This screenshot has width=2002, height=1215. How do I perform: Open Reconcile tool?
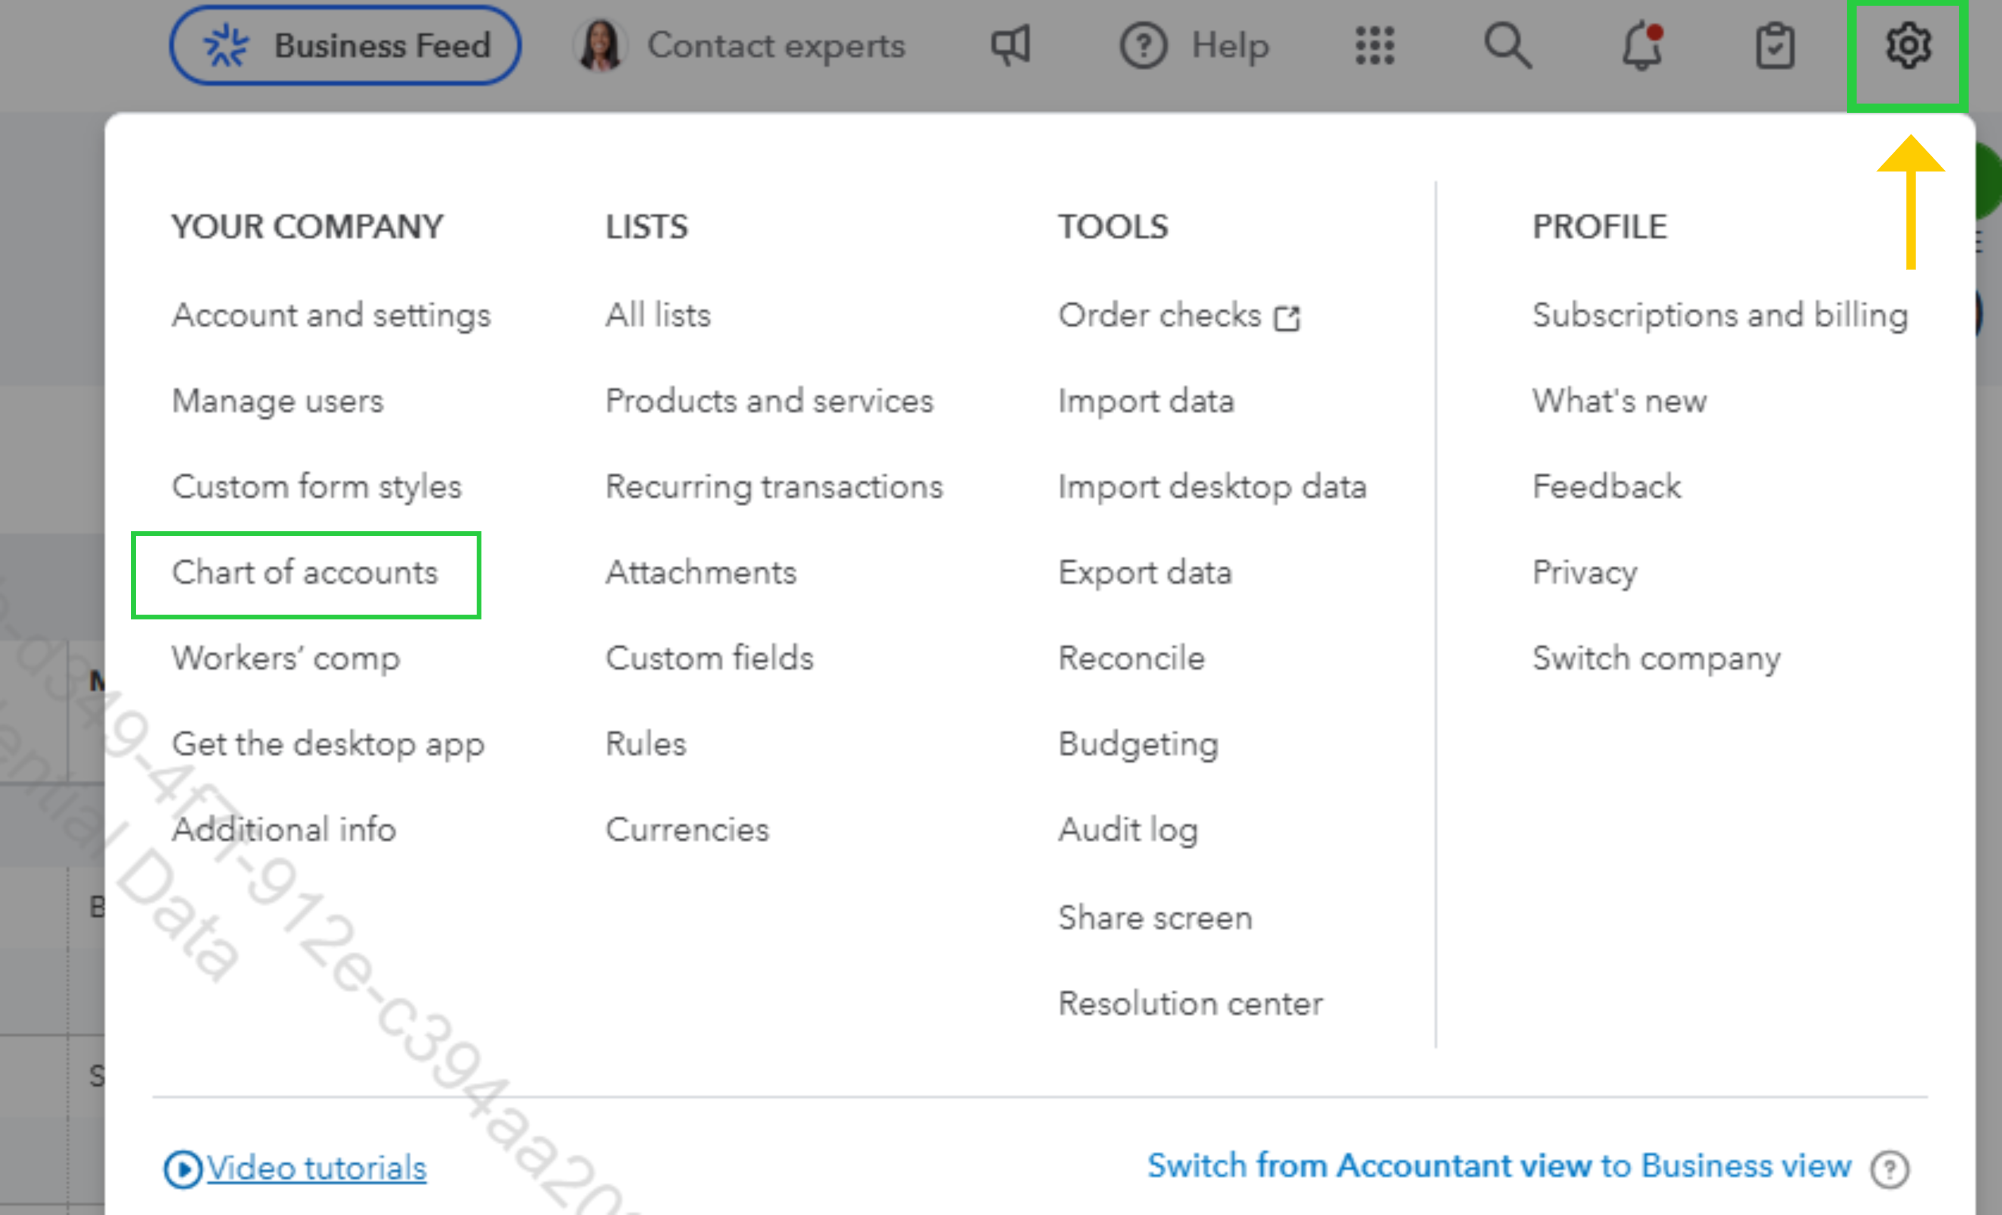(1131, 659)
